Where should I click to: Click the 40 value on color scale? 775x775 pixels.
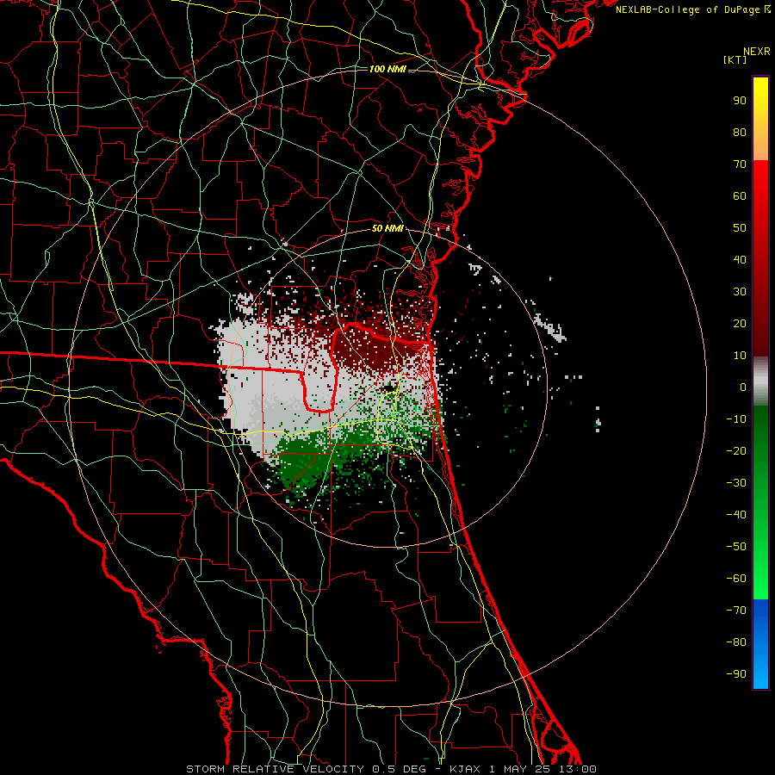(740, 259)
